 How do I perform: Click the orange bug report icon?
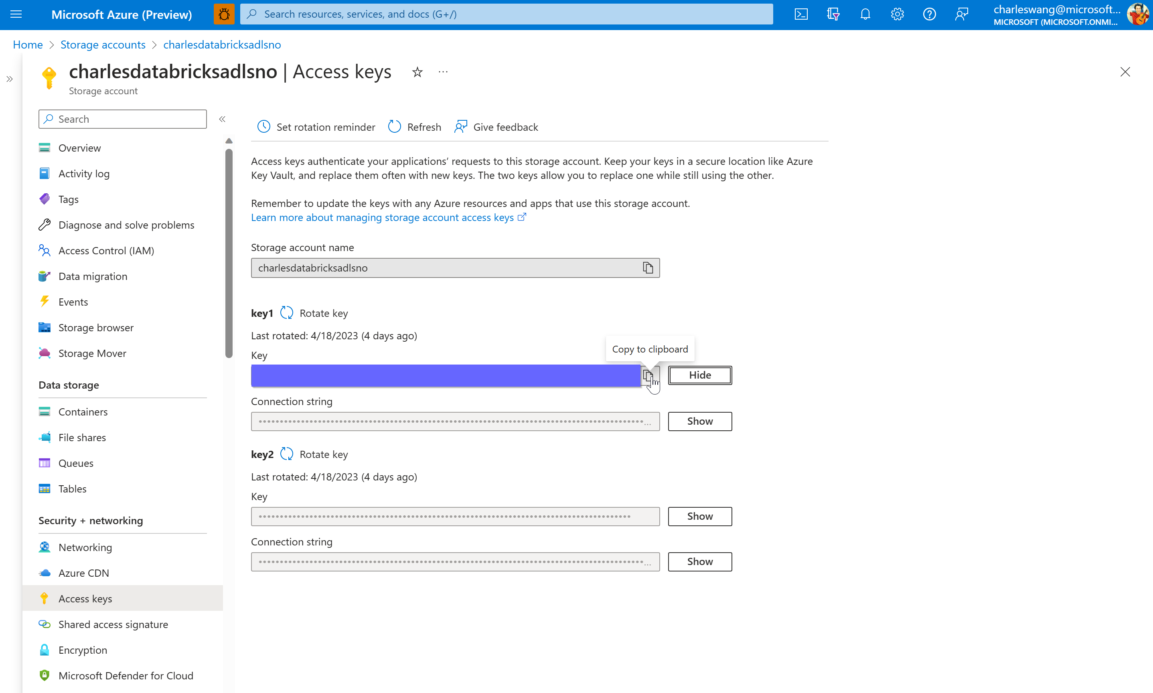224,14
